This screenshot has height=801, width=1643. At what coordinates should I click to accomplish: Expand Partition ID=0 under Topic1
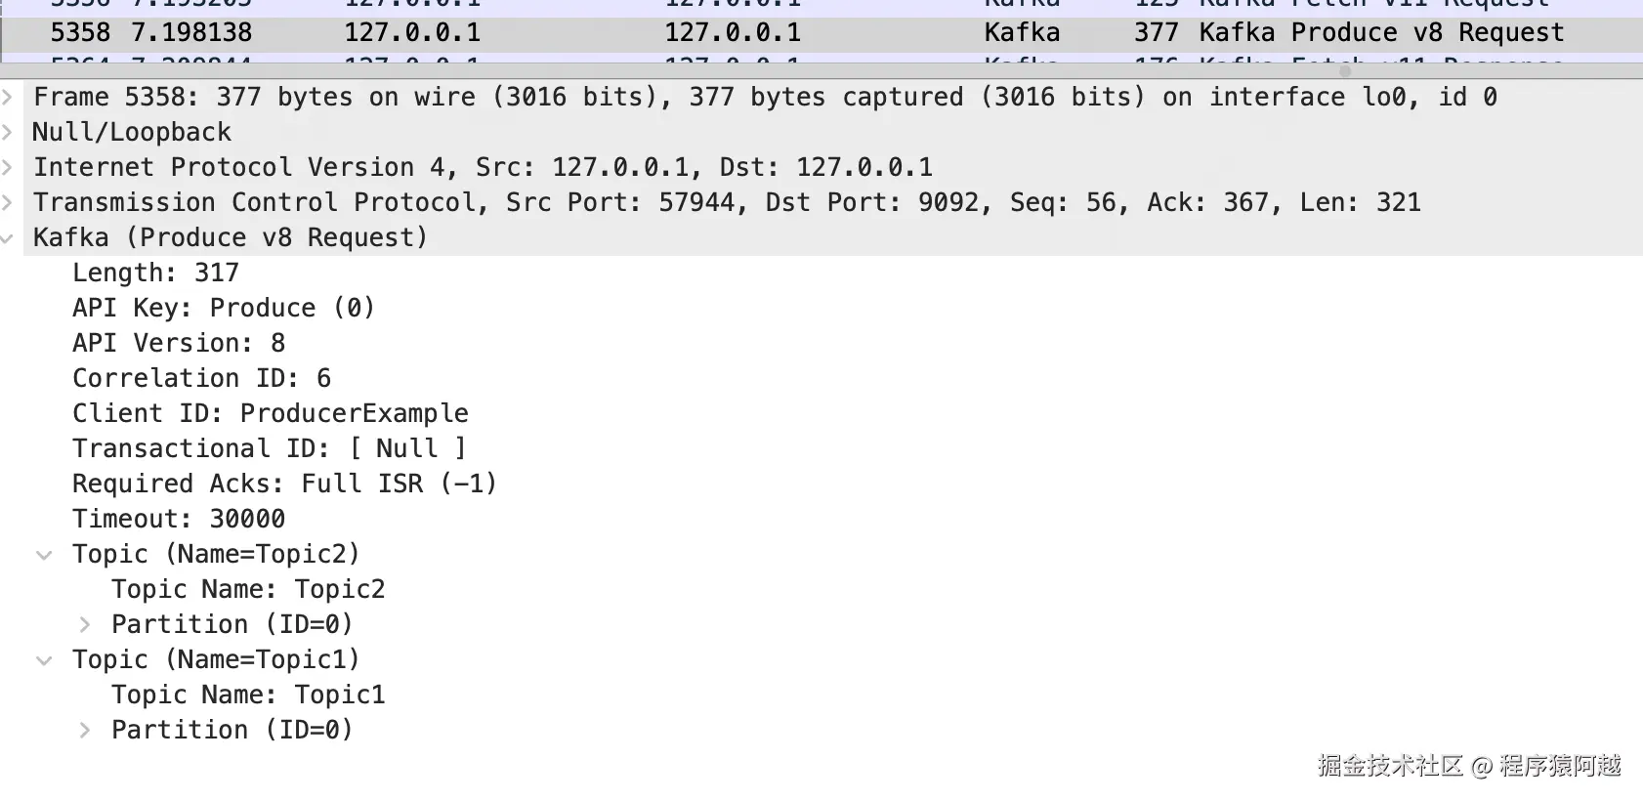[x=85, y=730]
